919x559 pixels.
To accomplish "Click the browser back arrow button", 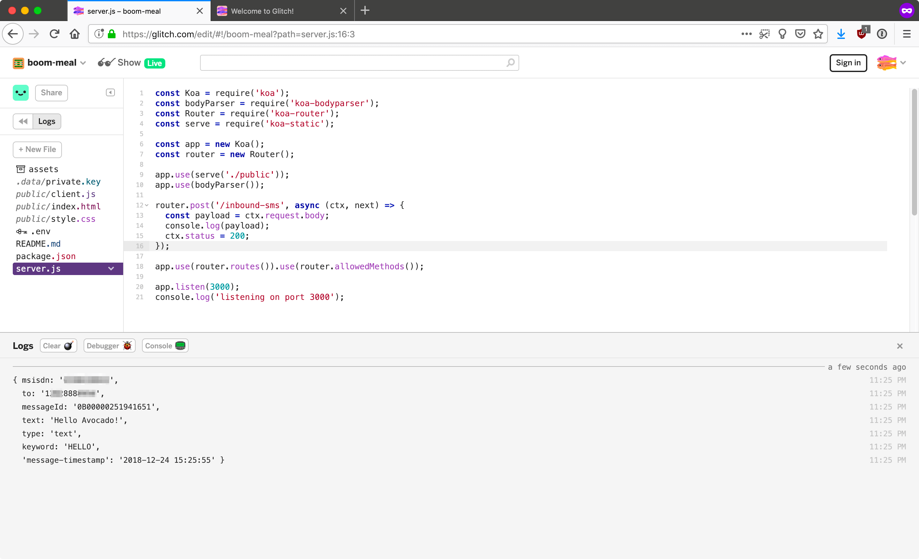I will (x=13, y=34).
